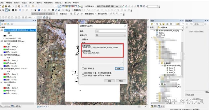This screenshot has height=110, width=209.
Task: Enable 临沂市道路图.tif layer checkbox
Action: click(2, 82)
